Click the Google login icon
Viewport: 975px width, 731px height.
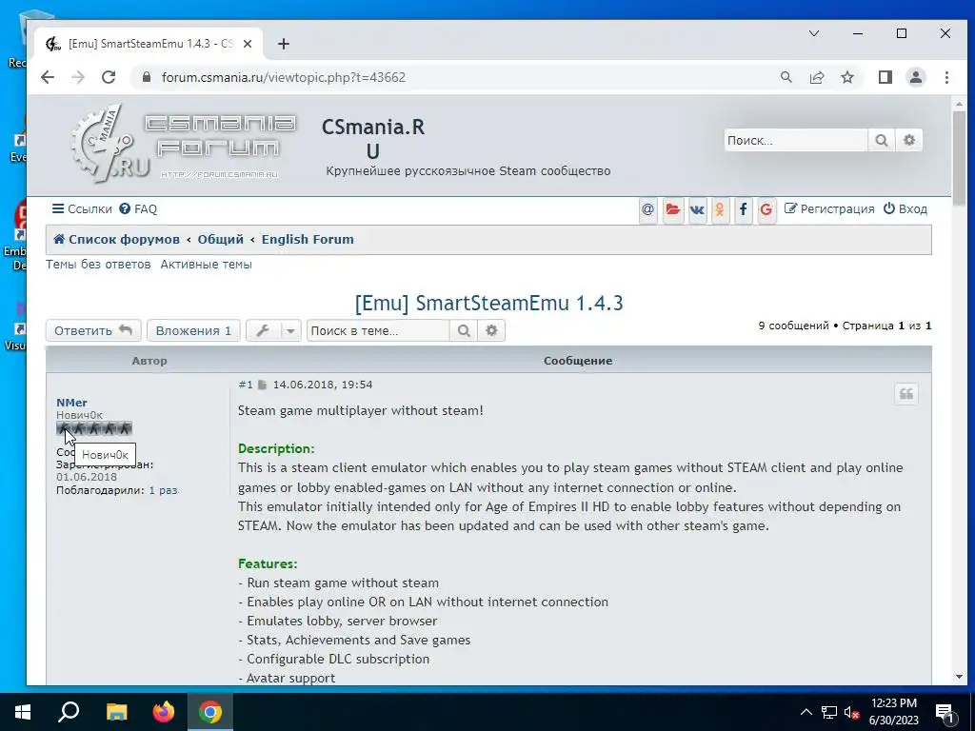766,209
